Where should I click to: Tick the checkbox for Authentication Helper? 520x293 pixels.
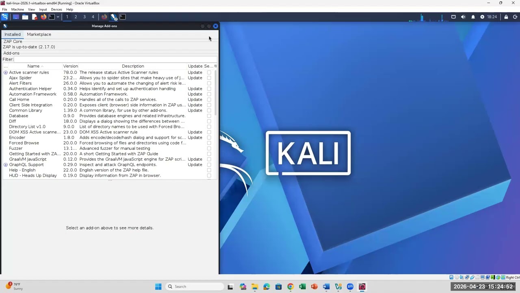[x=209, y=89]
